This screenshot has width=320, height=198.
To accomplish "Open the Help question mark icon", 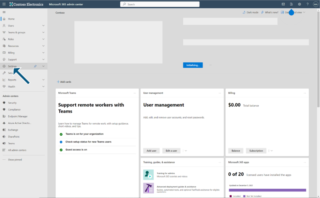I will click(307, 4).
